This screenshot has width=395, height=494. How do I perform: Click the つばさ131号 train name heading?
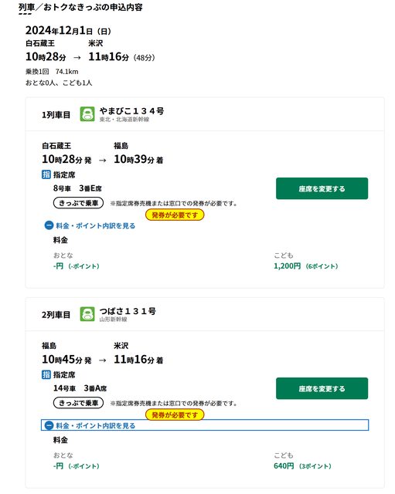(x=128, y=311)
